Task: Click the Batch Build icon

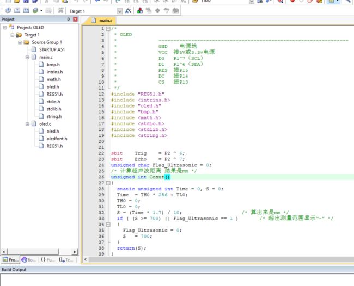Action: coord(35,10)
